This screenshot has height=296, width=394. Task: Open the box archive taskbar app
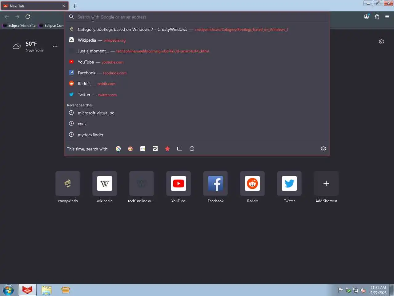point(66,290)
